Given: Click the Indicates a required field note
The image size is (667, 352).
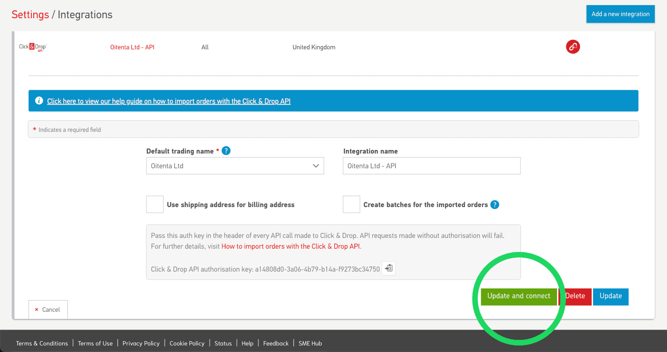Looking at the screenshot, I should click(x=70, y=129).
